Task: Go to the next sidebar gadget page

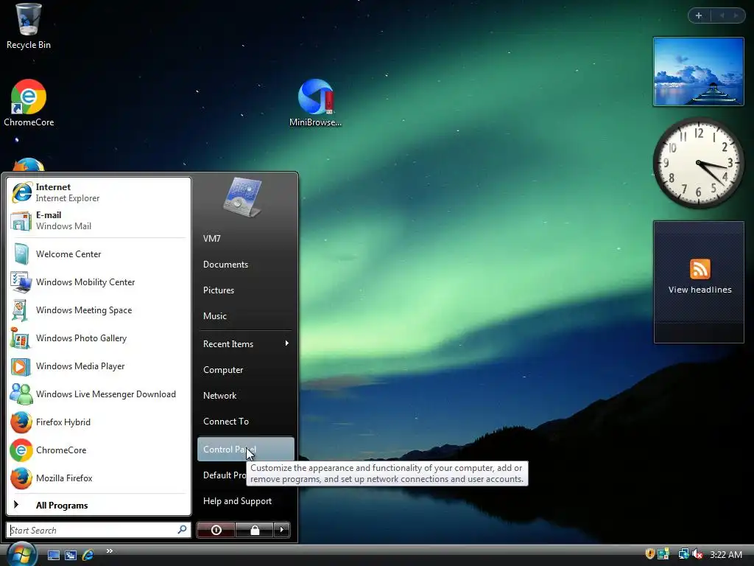Action: [736, 15]
